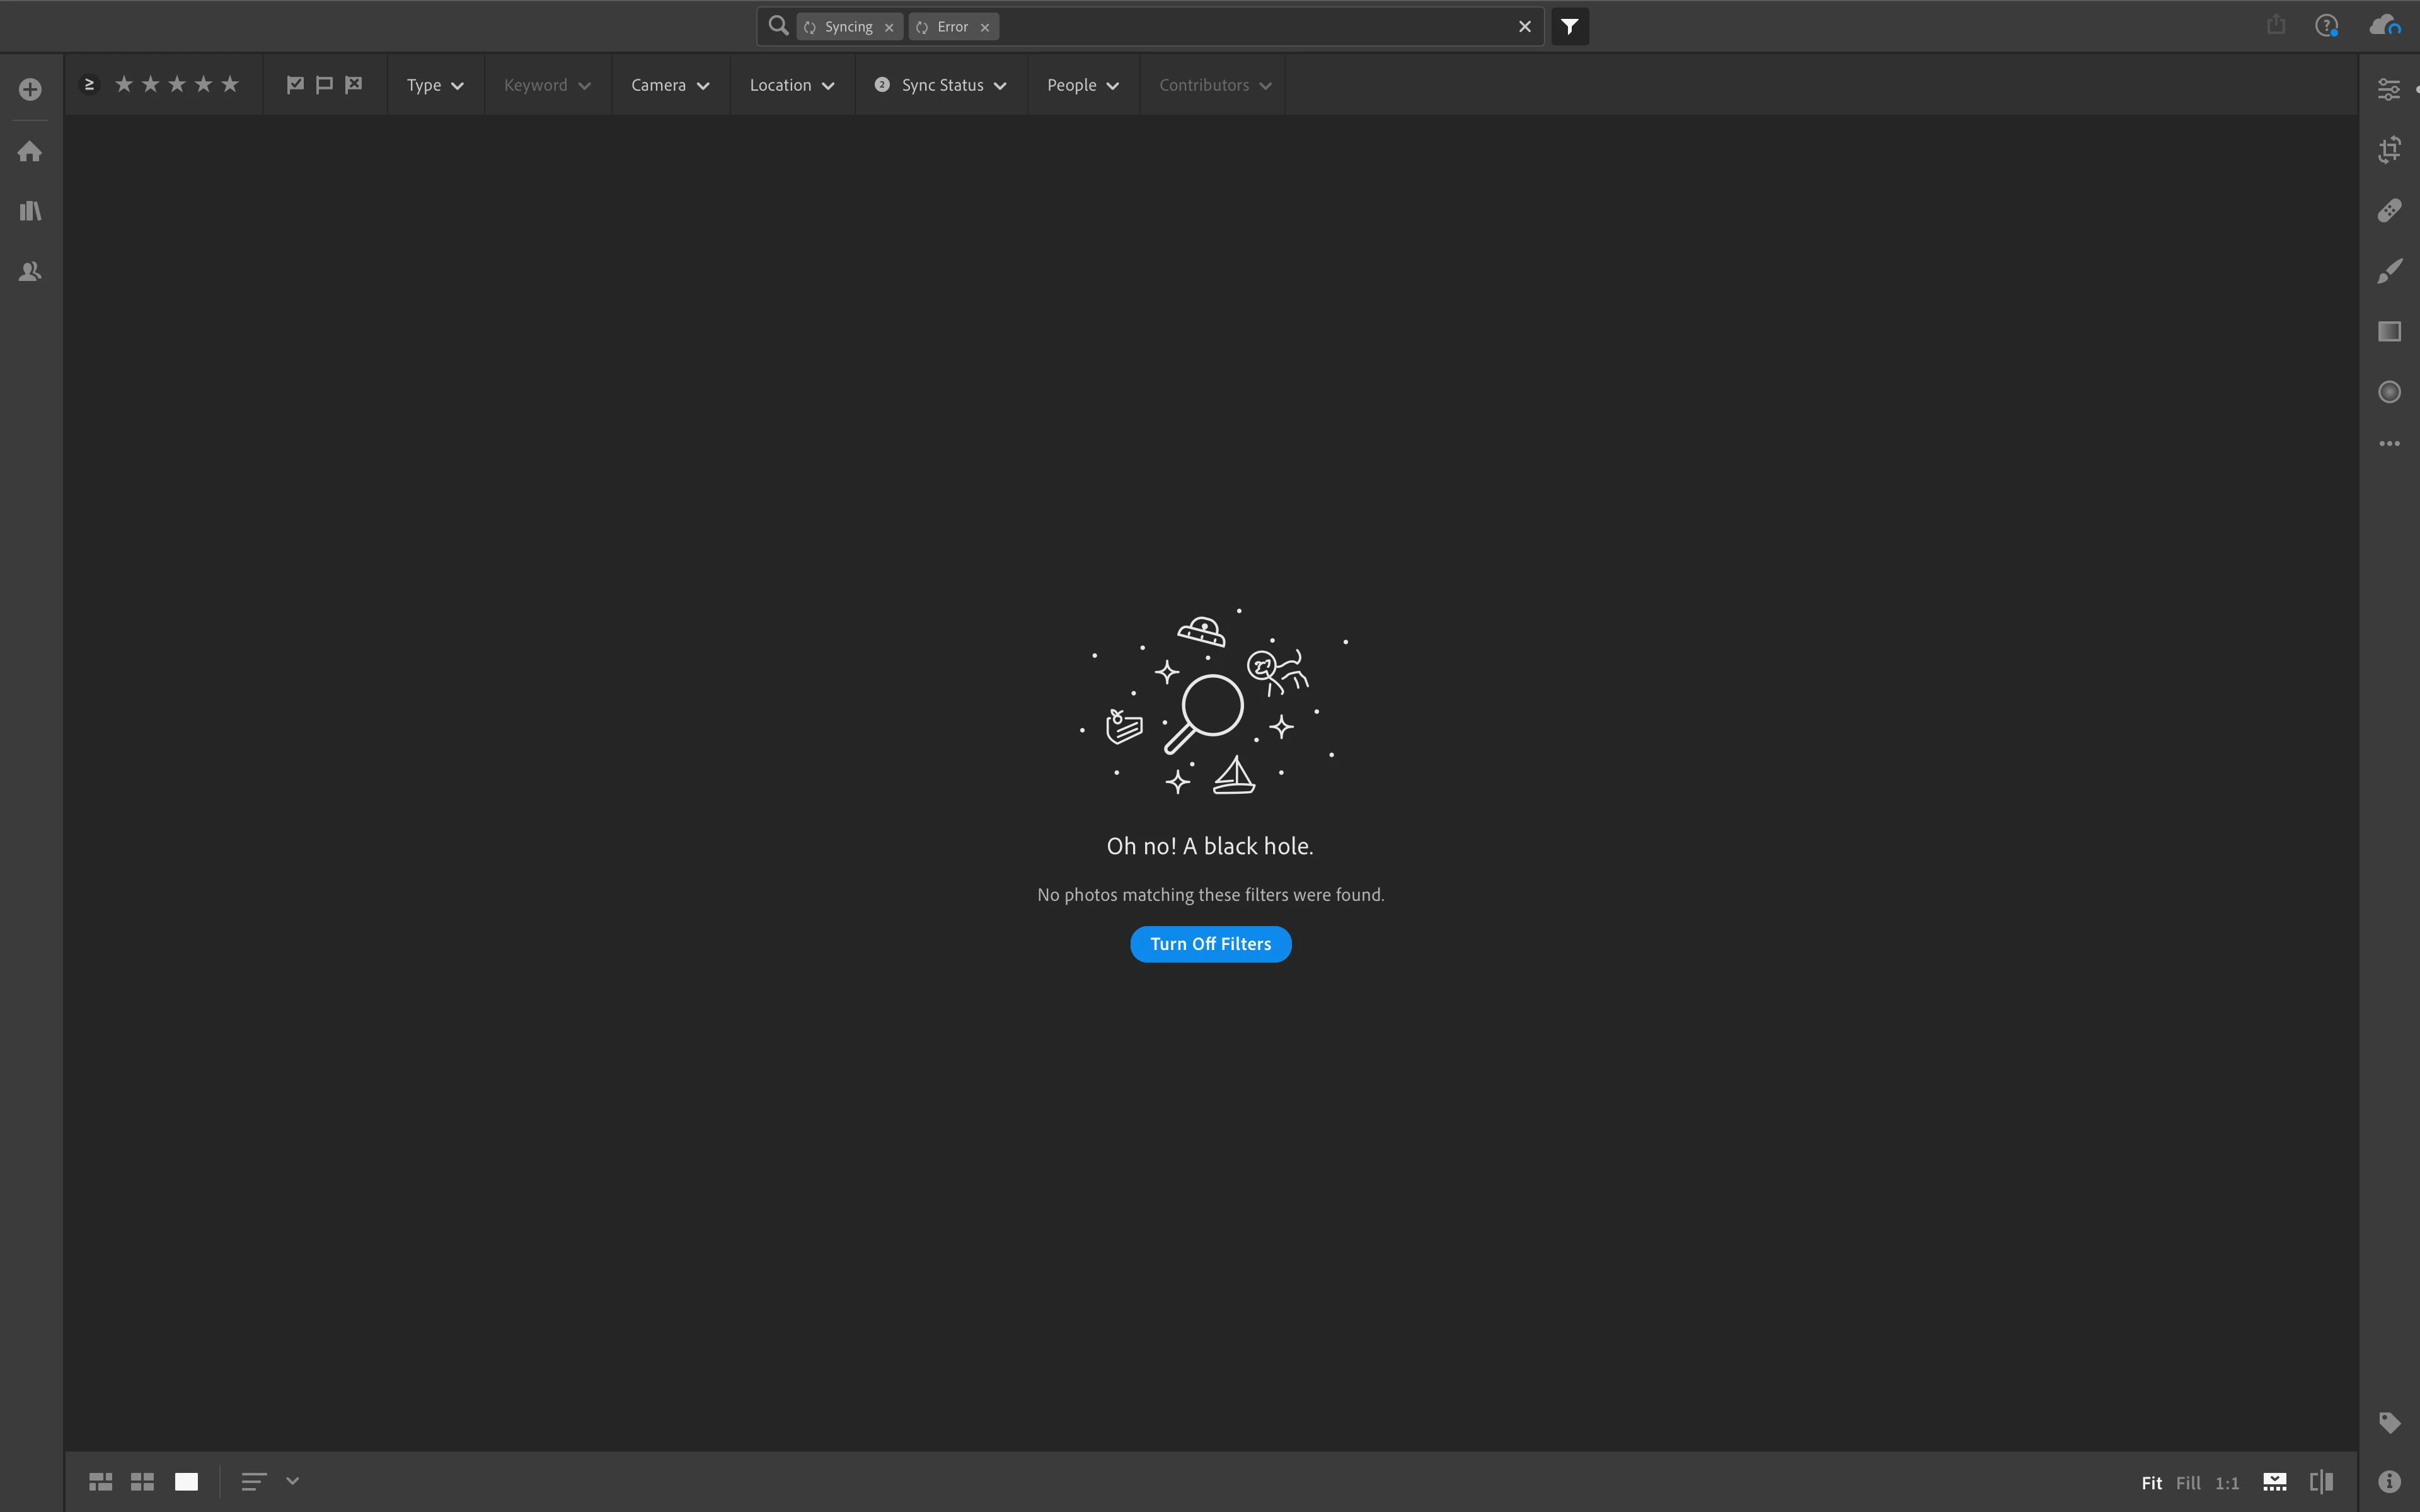The height and width of the screenshot is (1512, 2420).
Task: Select the Healing Brush tool
Action: click(x=2389, y=211)
